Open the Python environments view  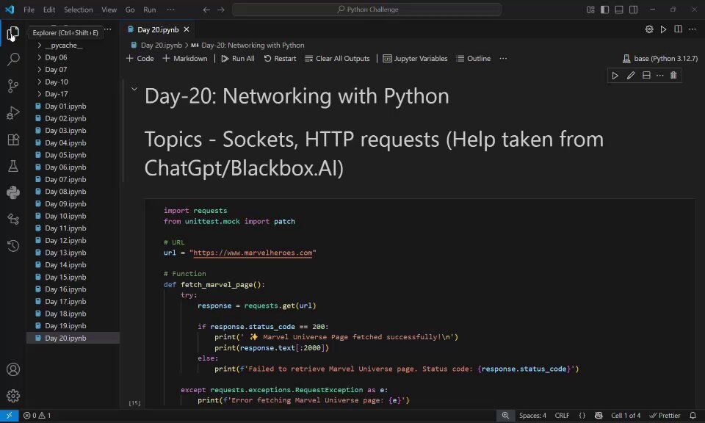13,192
